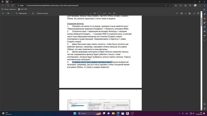Switch keyboard language РУС indicator

click(x=187, y=113)
